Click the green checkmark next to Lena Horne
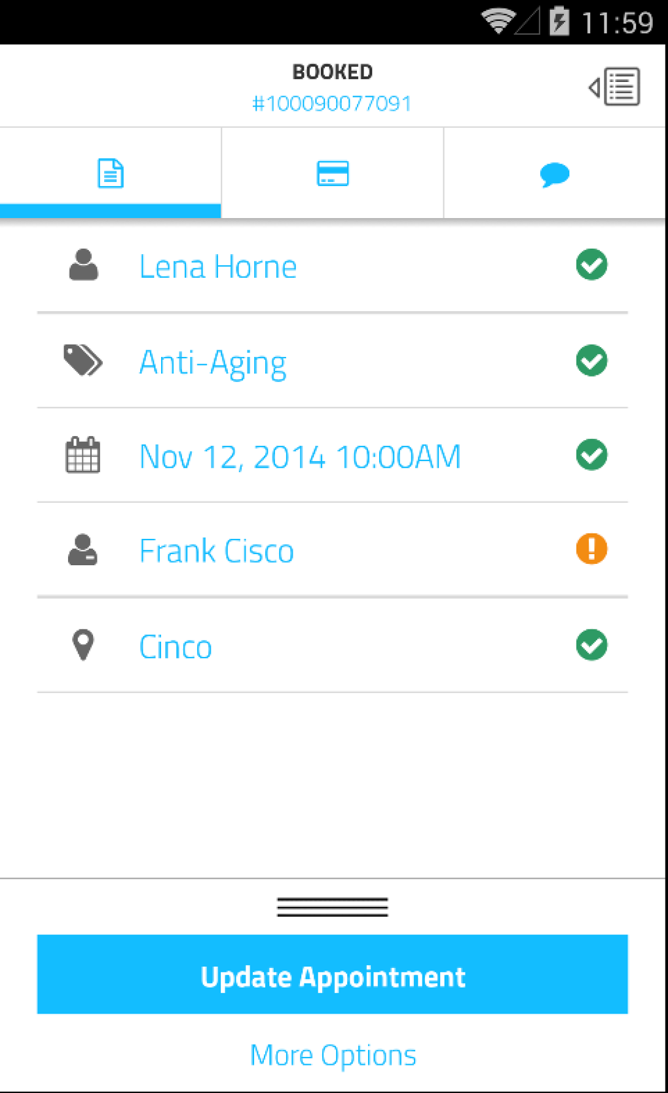Viewport: 668px width, 1093px height. (591, 265)
